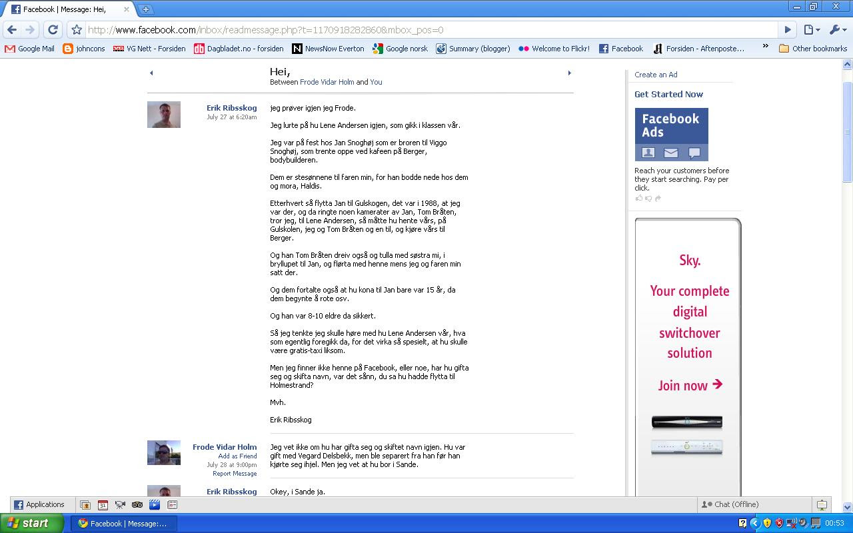Open Facebook bookmark in bookmarks bar
The image size is (853, 533).
[621, 49]
